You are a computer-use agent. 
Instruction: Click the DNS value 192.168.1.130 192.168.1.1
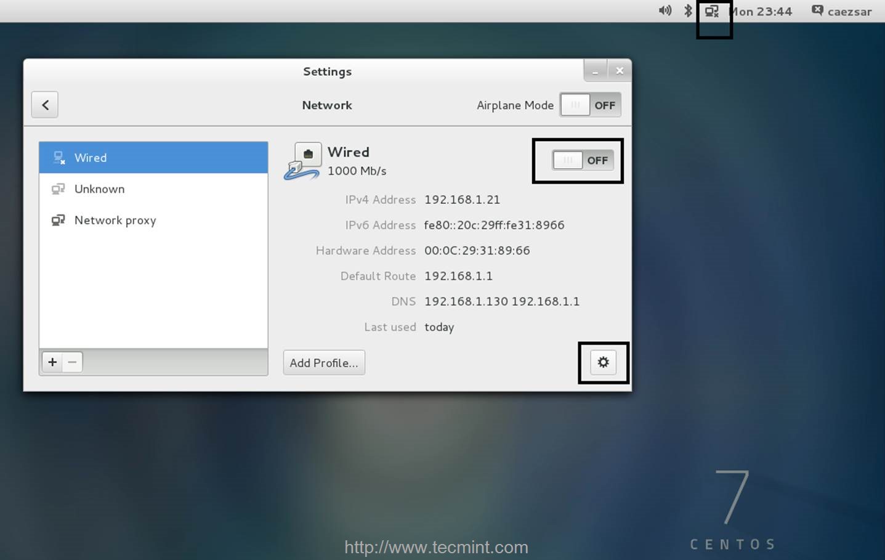[x=502, y=301]
